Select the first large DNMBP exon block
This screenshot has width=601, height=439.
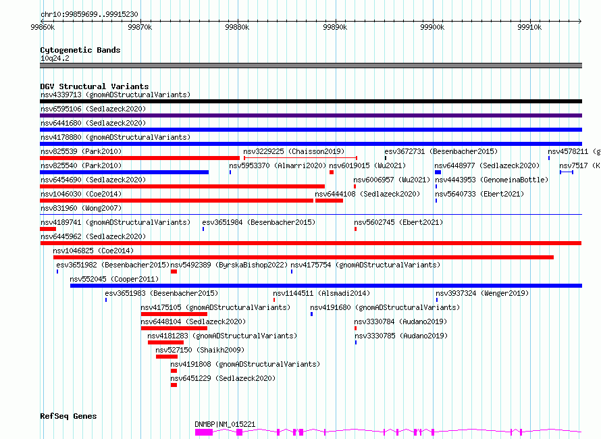204,432
